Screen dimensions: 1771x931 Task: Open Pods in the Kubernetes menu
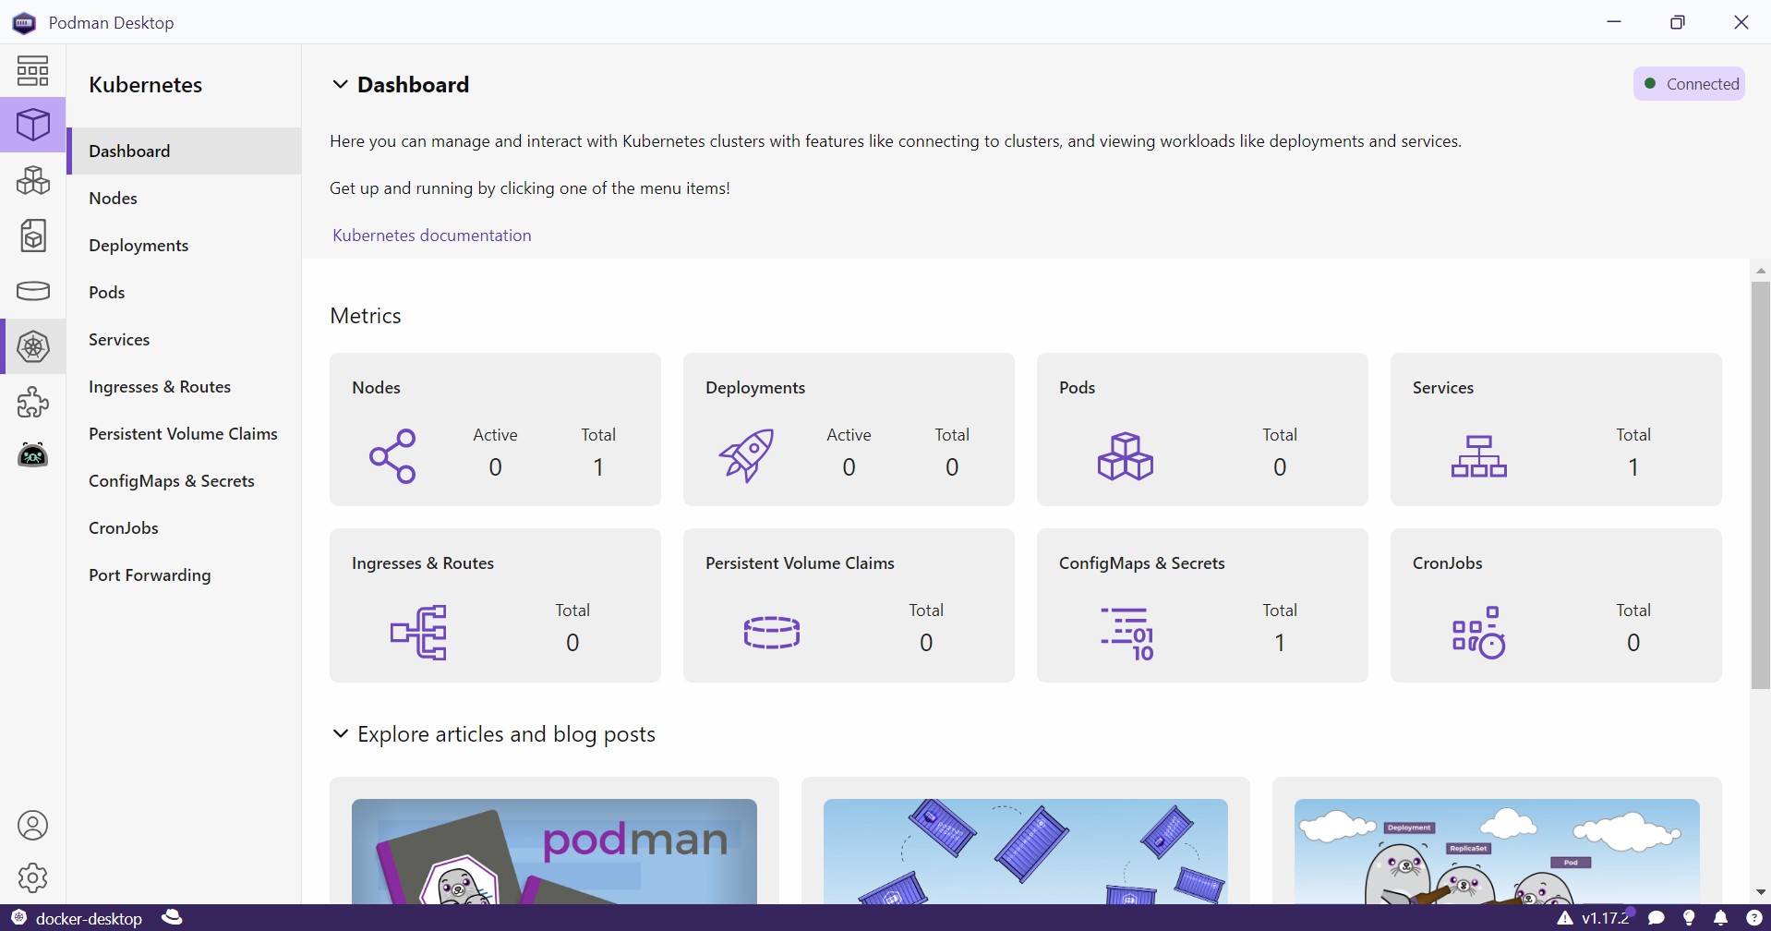pyautogui.click(x=184, y=292)
